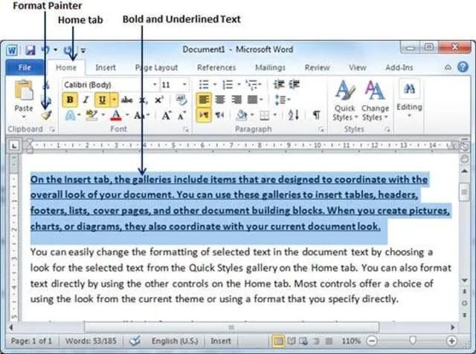Screen dimensions: 476x354
Task: Click the Format Painter brush icon
Action: (x=47, y=115)
